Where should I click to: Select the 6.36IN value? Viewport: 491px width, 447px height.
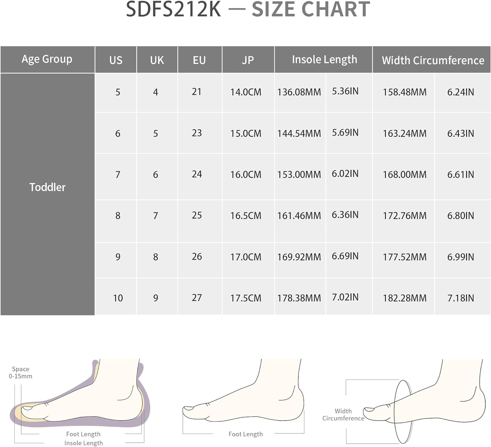(x=345, y=215)
